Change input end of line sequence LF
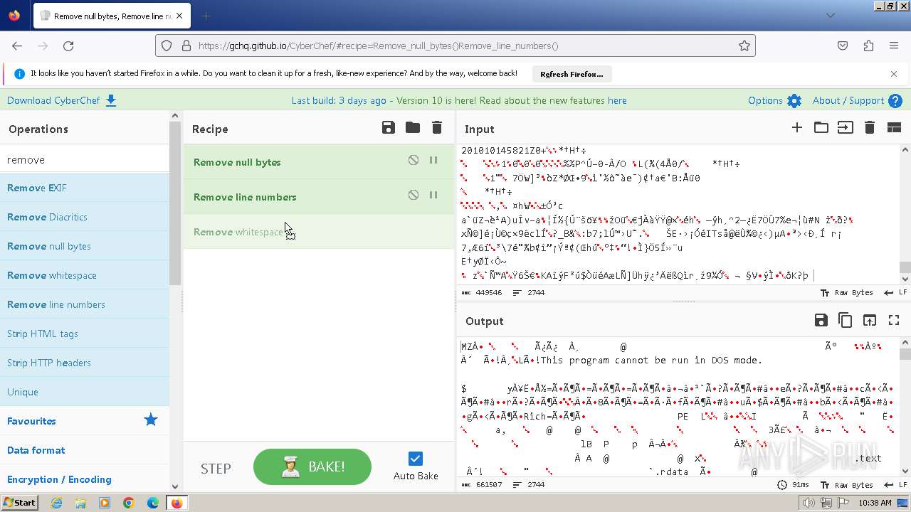911x512 pixels. pyautogui.click(x=895, y=293)
